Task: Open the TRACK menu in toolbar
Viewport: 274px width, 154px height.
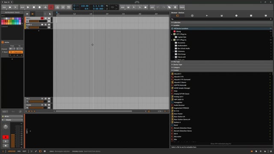Action: 182,7
